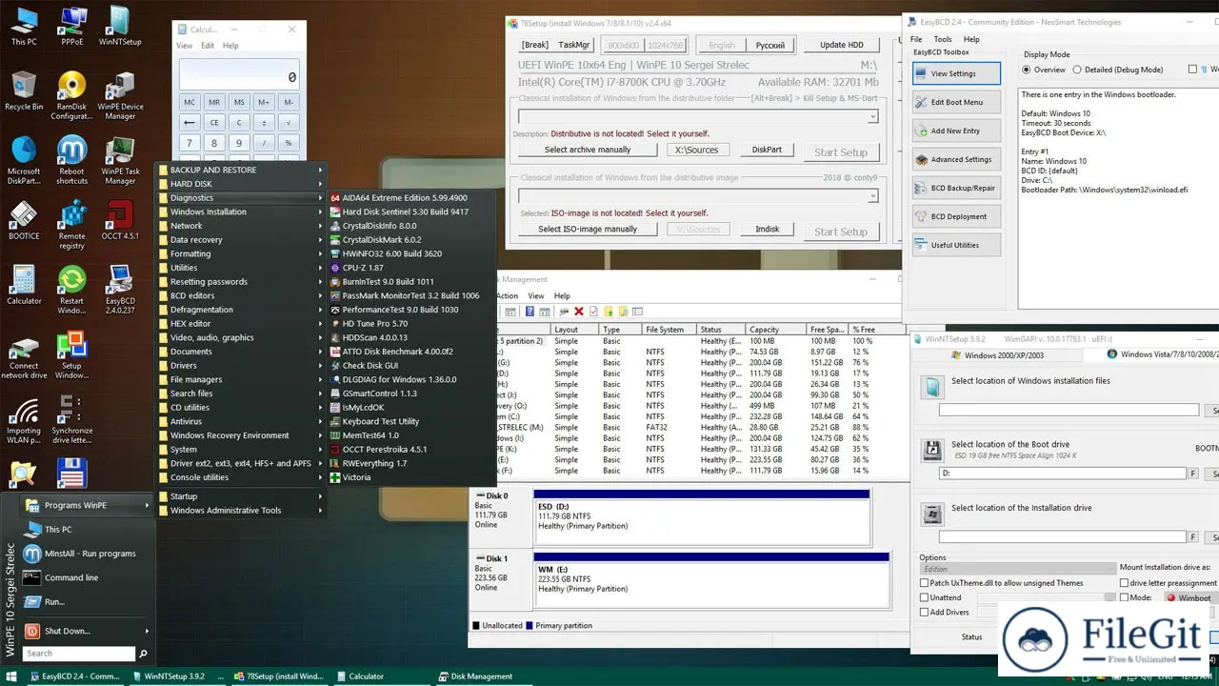Launch the OCCT 4.5.1 desktop shortcut
This screenshot has width=1219, height=686.
pos(120,221)
